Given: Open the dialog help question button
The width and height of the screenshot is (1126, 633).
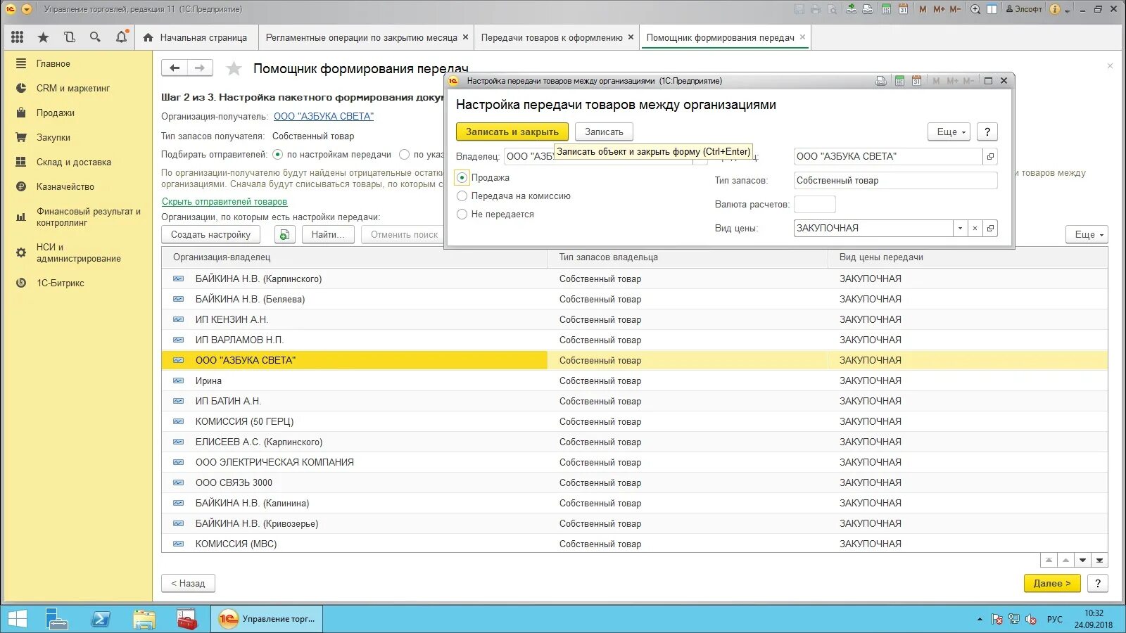Looking at the screenshot, I should click(x=987, y=132).
